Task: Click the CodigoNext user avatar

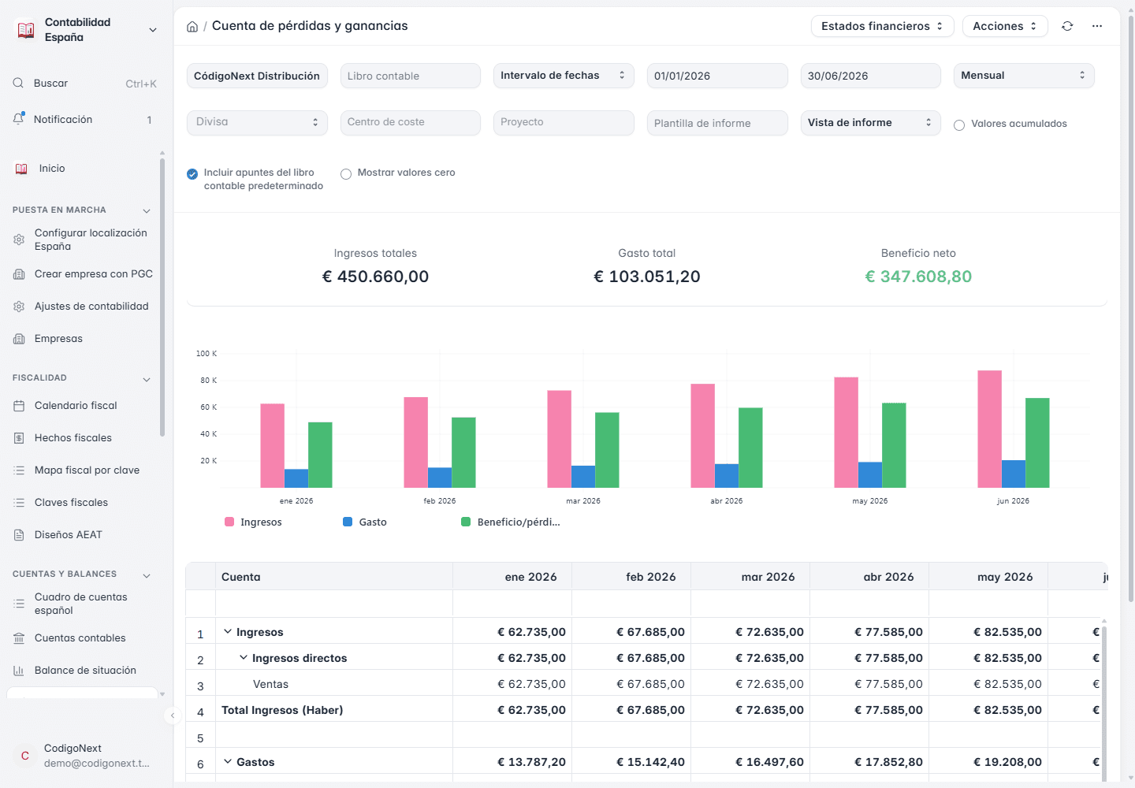Action: tap(25, 756)
